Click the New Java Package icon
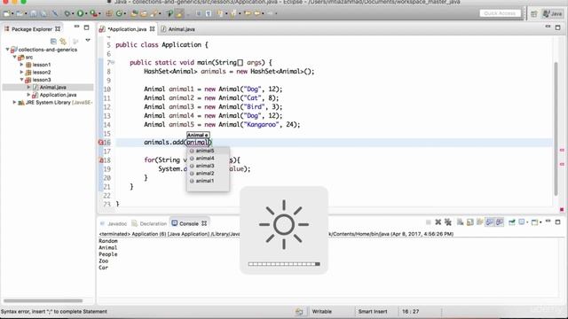This screenshot has width=568, height=319. coord(108,13)
